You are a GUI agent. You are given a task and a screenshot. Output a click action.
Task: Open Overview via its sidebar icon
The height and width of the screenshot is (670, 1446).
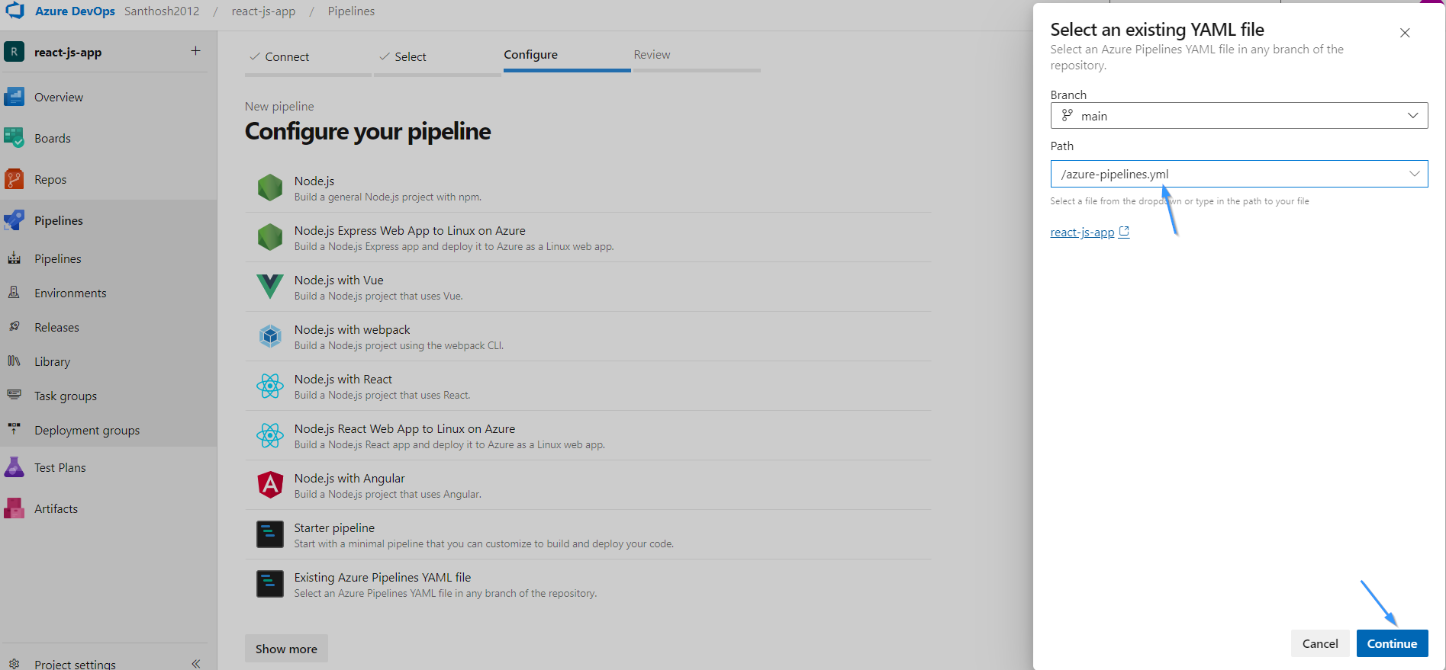coord(14,97)
